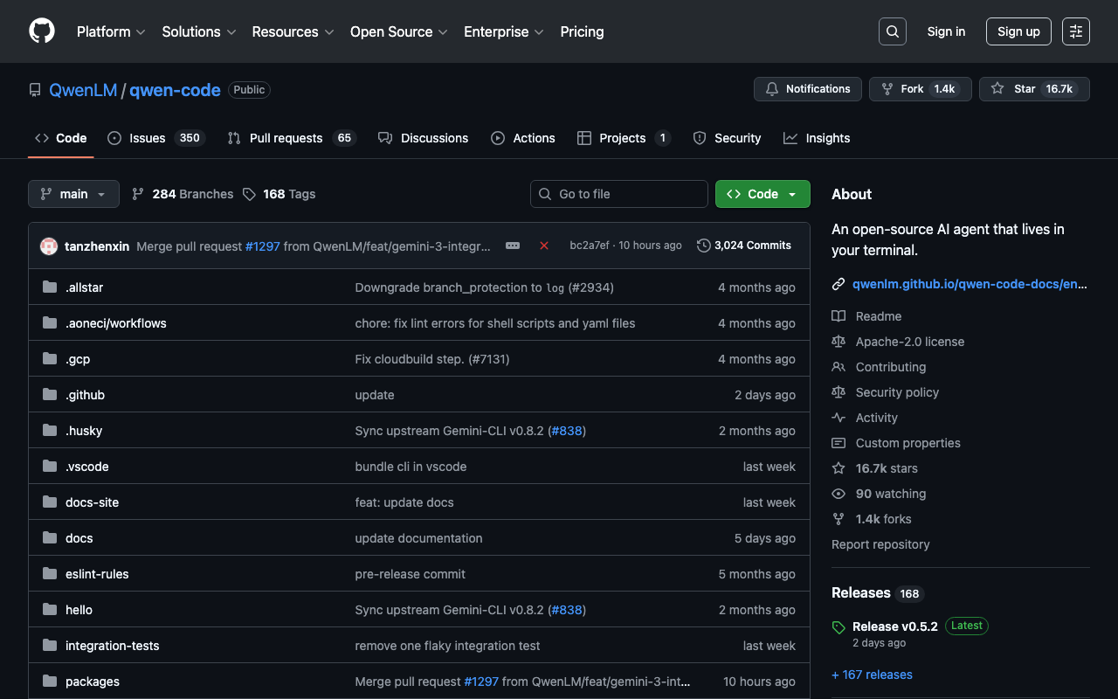Open the appearance settings icon in header
Screen dimensions: 1118x699
click(1075, 31)
